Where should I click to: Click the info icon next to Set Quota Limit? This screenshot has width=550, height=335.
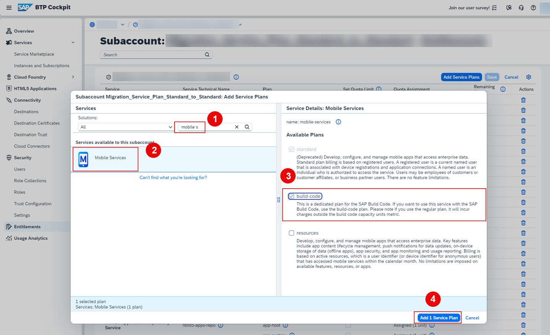pos(379,89)
